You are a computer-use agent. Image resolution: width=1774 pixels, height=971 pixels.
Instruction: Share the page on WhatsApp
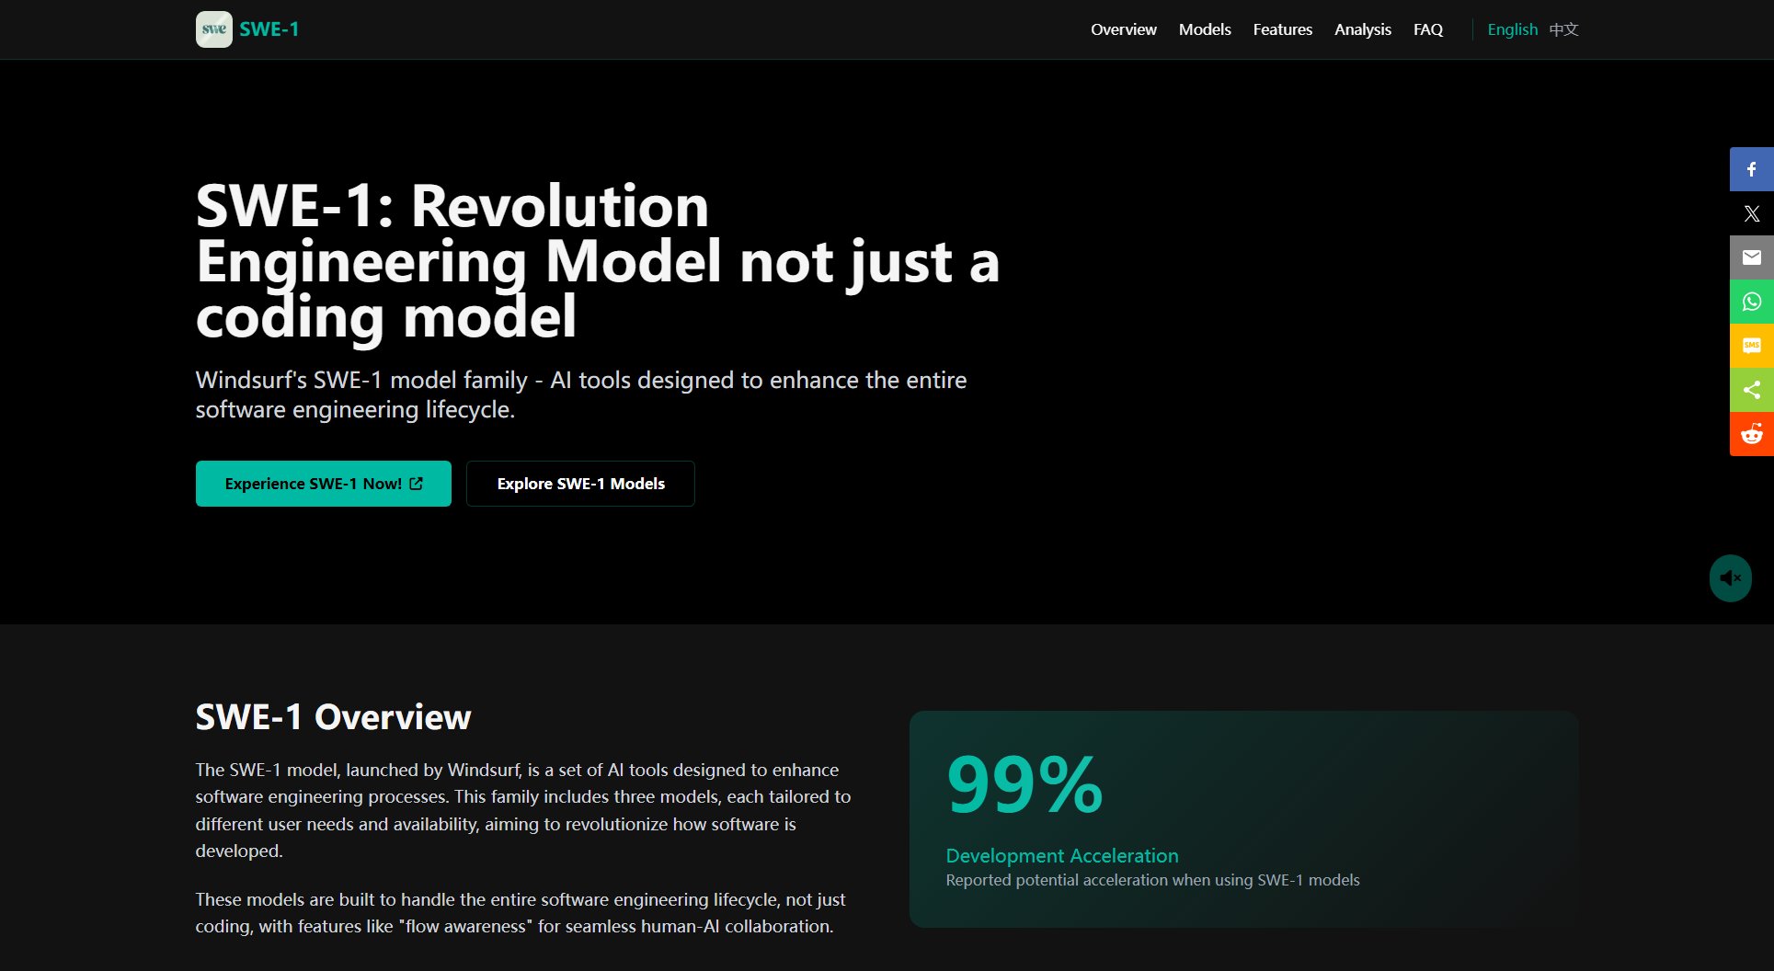point(1751,302)
